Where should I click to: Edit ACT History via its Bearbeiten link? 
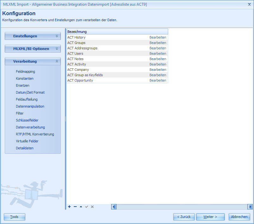coord(158,37)
